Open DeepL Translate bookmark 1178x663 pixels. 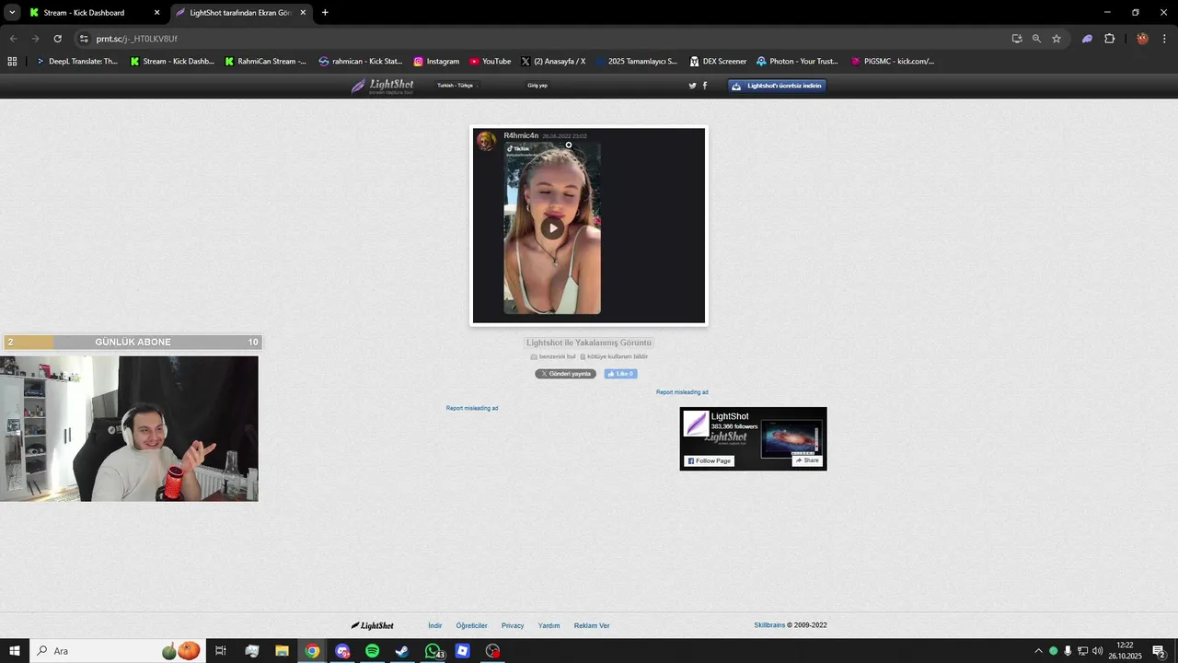[x=76, y=62]
